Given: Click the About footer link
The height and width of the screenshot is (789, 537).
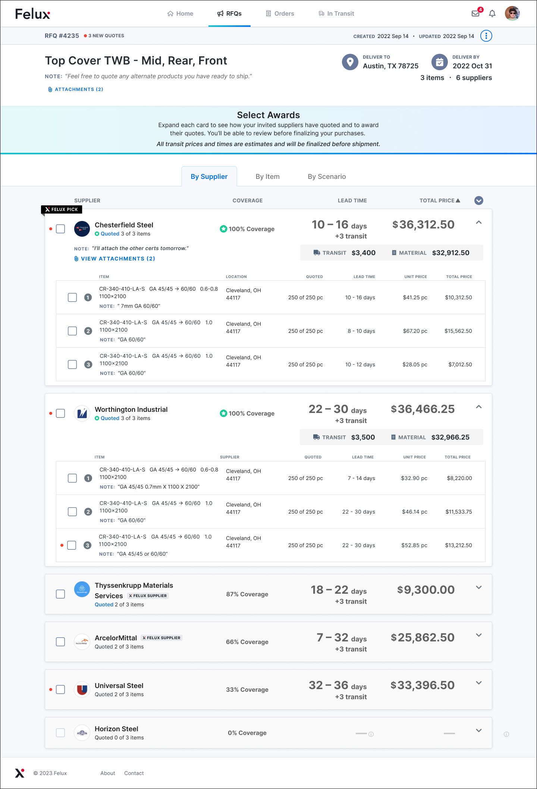Looking at the screenshot, I should point(108,773).
